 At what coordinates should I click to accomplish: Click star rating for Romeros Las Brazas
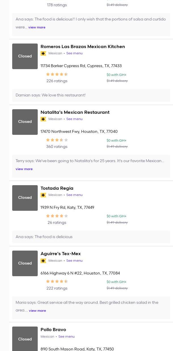(x=57, y=75)
